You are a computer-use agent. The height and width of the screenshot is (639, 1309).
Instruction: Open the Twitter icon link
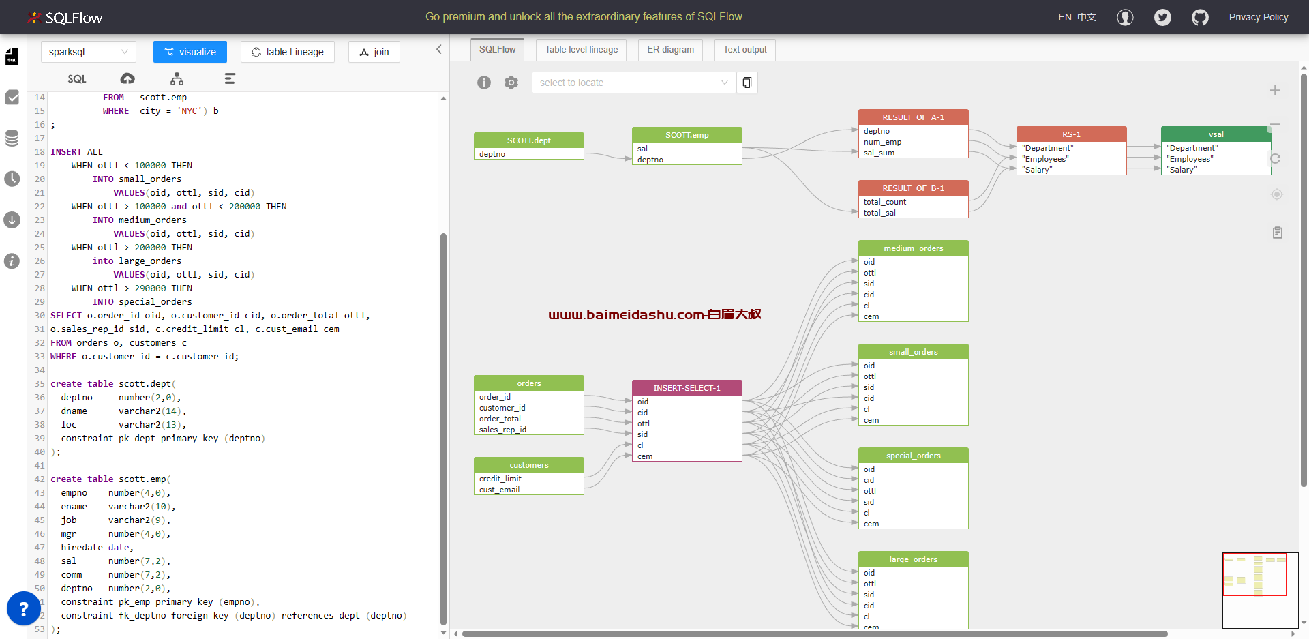tap(1162, 17)
